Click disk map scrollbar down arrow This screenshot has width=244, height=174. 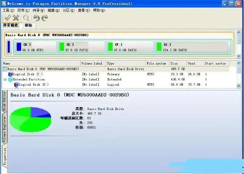click(x=239, y=56)
